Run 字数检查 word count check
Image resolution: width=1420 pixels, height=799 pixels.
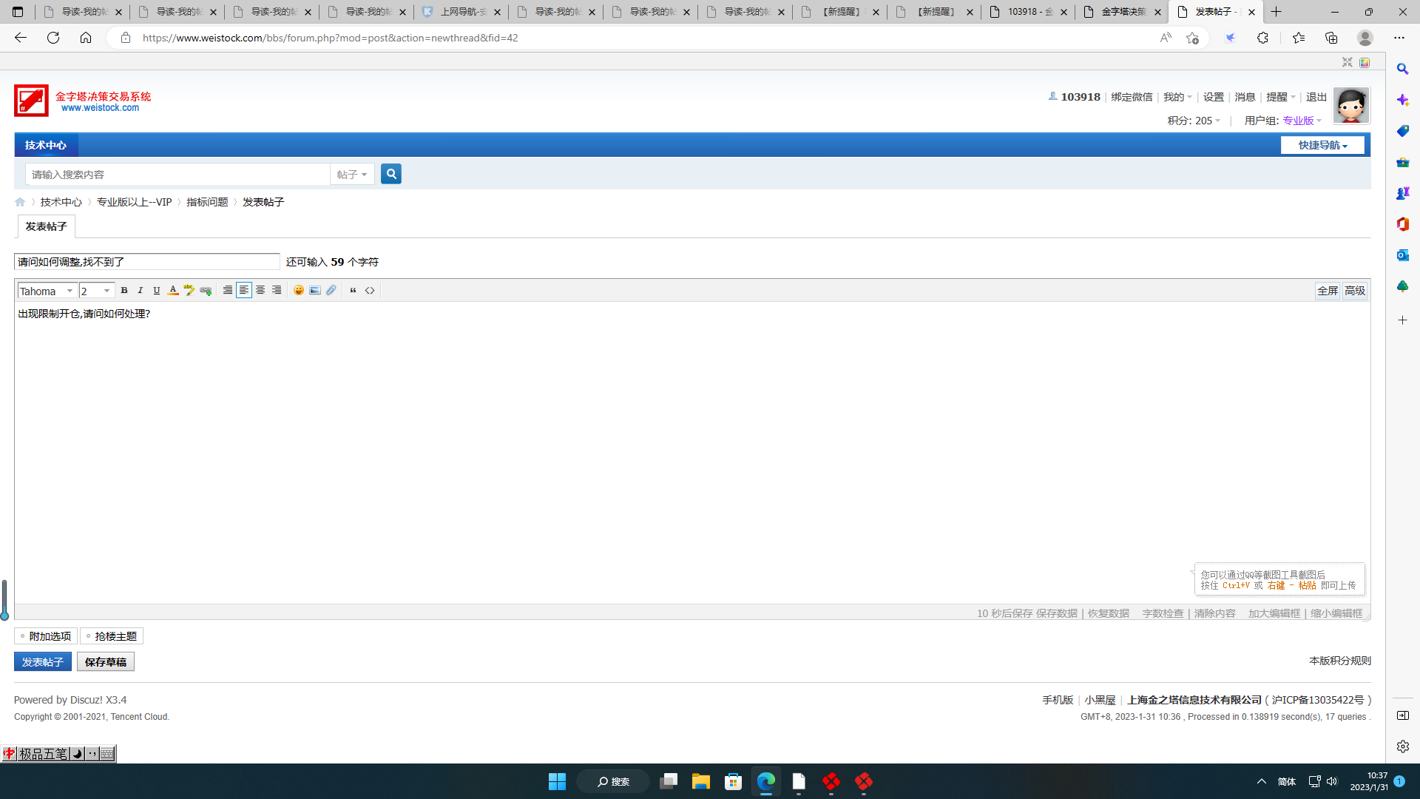1163,613
